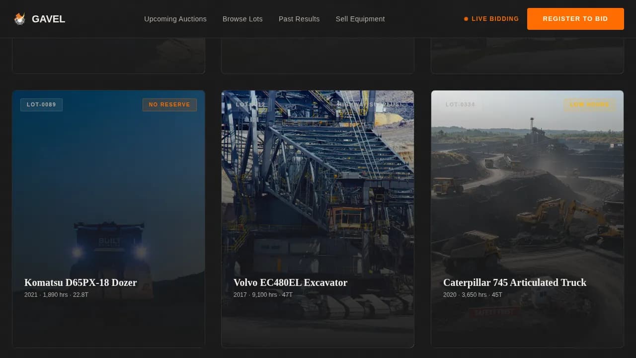Click the Live Bidding indicator
636x358 pixels.
491,19
